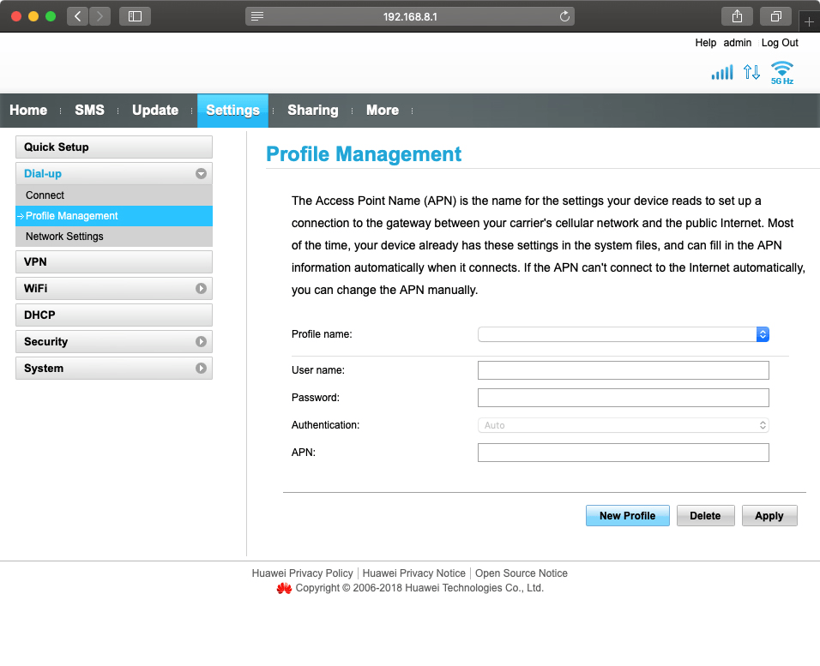Open the Sharing tab

point(312,111)
